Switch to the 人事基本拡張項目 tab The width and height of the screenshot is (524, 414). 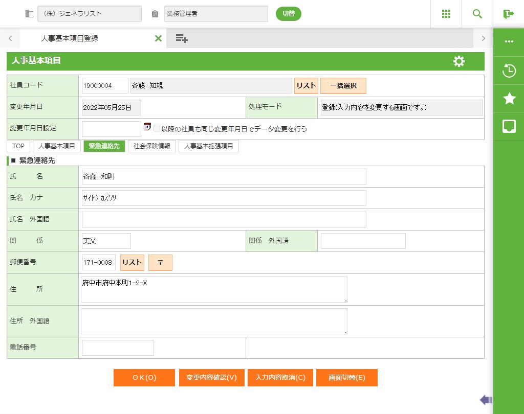click(x=209, y=146)
